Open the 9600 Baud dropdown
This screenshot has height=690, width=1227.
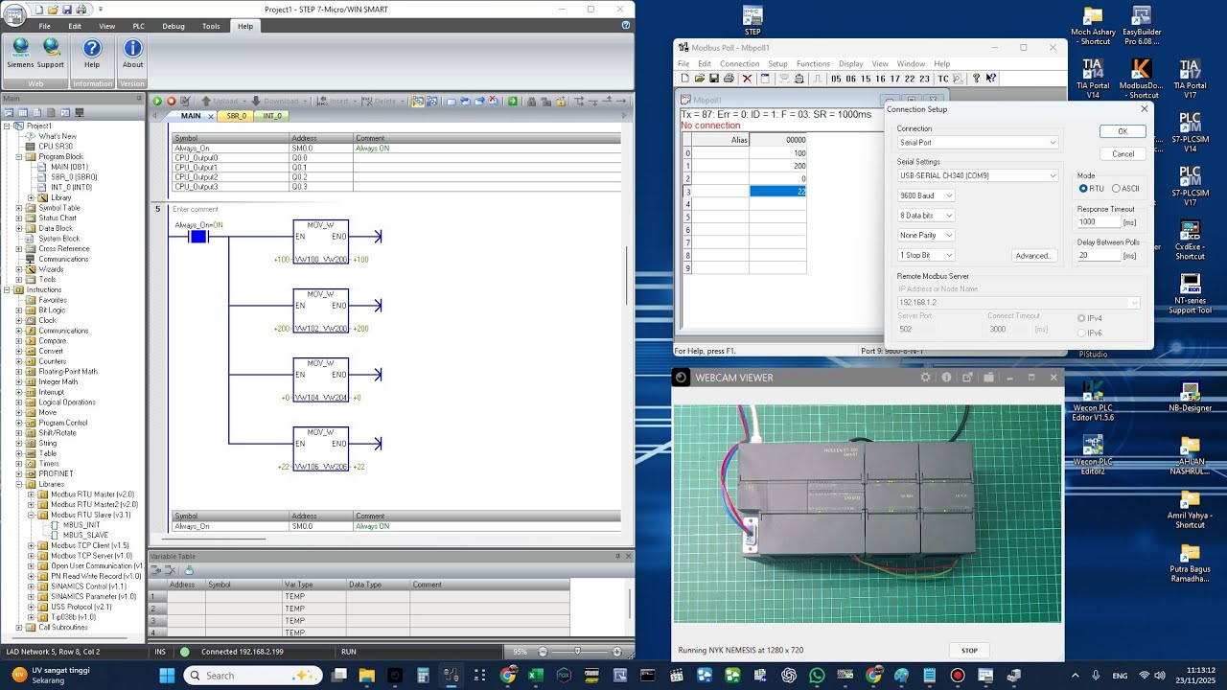pos(926,195)
